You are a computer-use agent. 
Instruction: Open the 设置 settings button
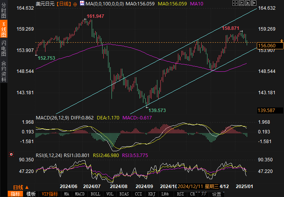click(x=217, y=194)
